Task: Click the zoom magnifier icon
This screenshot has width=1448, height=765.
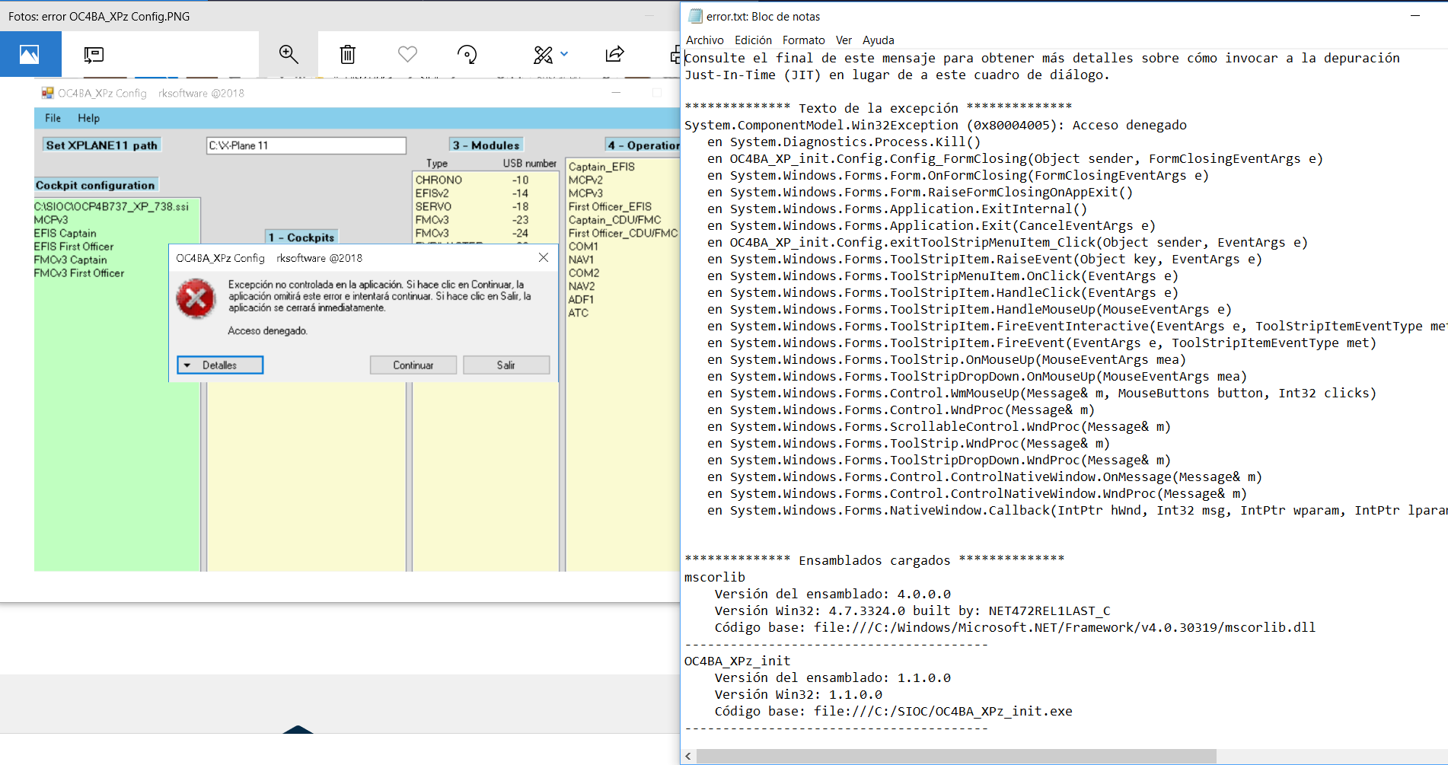Action: (x=289, y=54)
